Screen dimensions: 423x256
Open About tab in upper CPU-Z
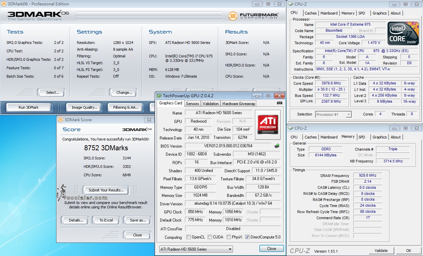[396, 13]
